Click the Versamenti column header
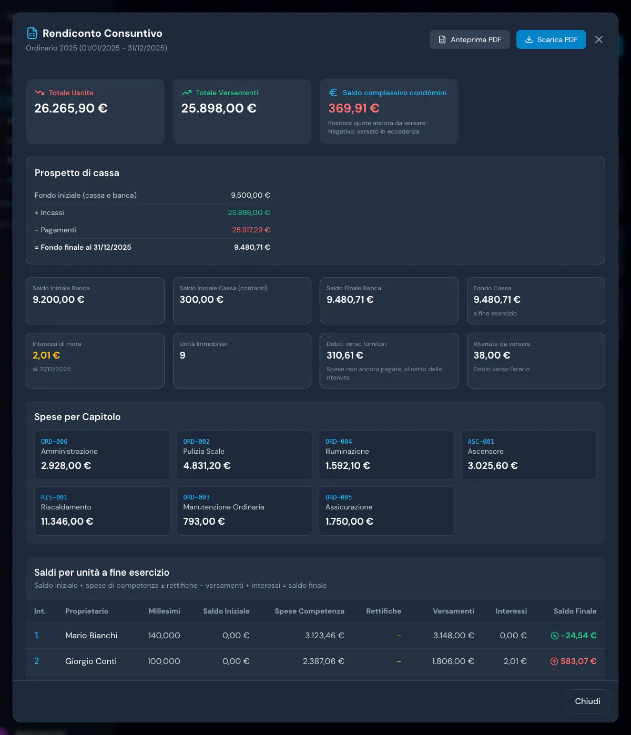 click(453, 611)
